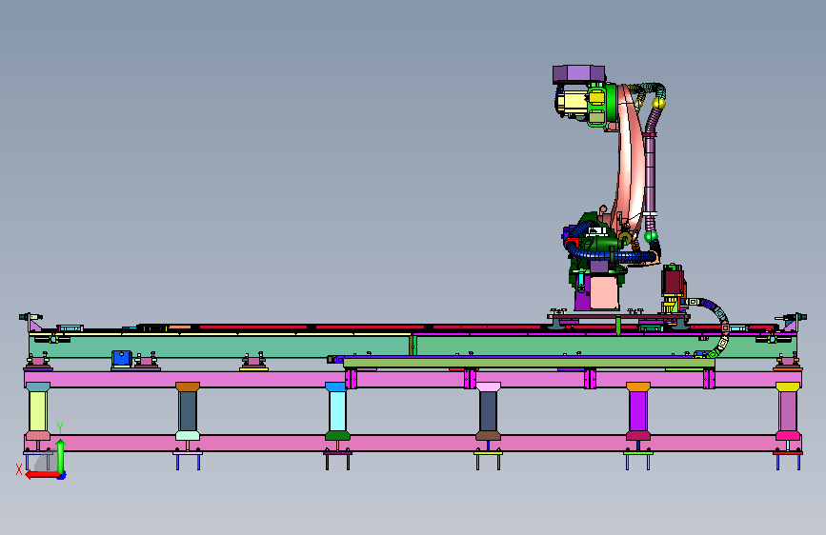
Task: Click the blue Z axis origin dot
Action: coord(62,476)
